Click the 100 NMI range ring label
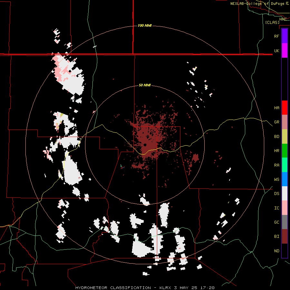The width and height of the screenshot is (290, 290). pyautogui.click(x=145, y=25)
